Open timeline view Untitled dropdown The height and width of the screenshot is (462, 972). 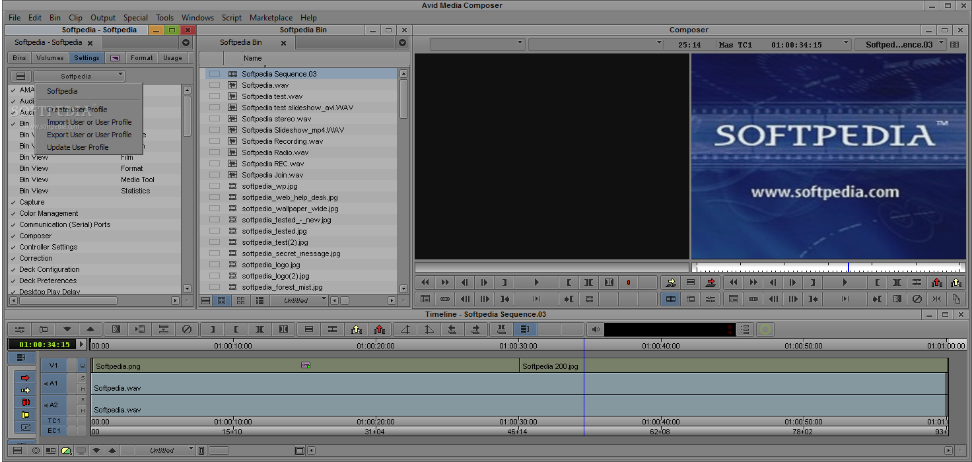click(x=166, y=451)
